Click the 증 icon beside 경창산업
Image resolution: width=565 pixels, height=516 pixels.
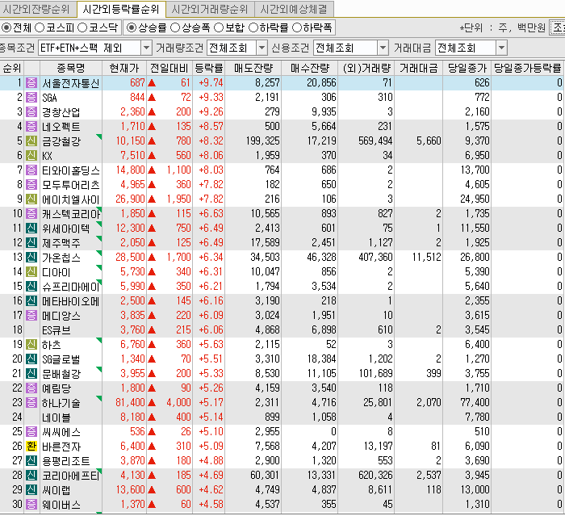pyautogui.click(x=31, y=111)
